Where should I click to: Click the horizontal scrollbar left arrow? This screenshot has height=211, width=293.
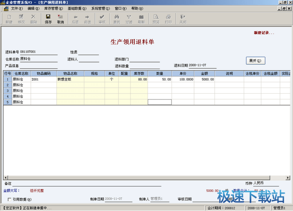point(6,177)
